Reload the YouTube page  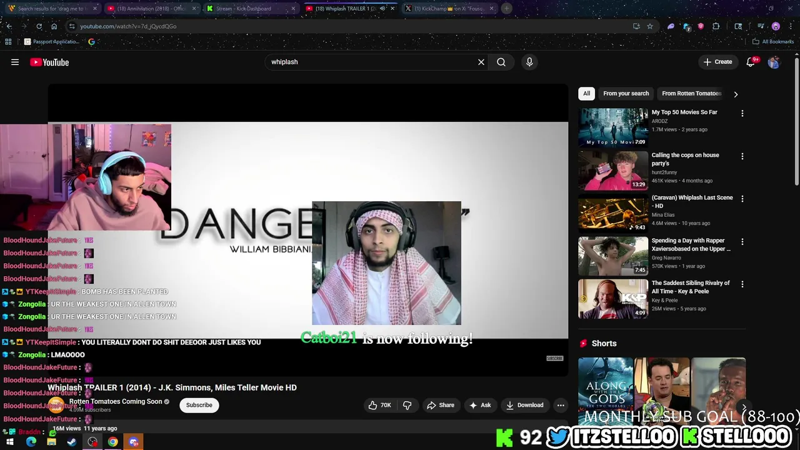39,26
